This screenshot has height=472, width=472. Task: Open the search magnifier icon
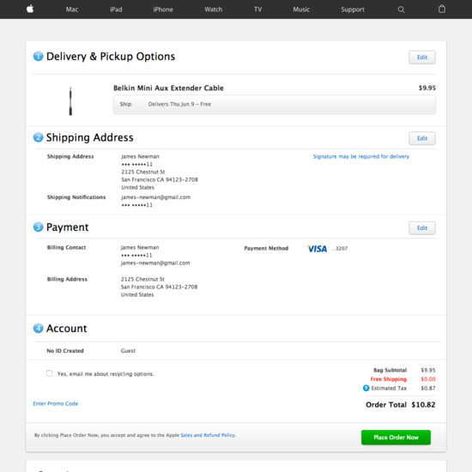click(401, 9)
